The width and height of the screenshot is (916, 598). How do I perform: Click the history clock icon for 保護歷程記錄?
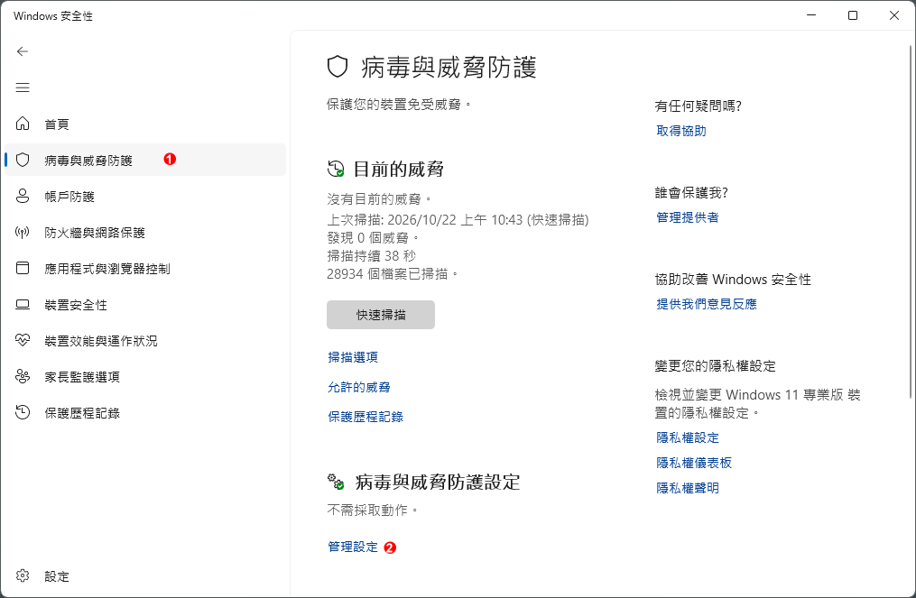[23, 412]
